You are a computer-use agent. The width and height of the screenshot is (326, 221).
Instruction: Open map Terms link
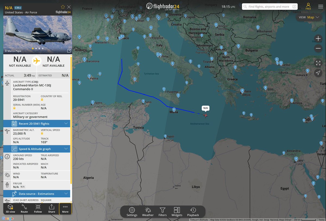321,220
